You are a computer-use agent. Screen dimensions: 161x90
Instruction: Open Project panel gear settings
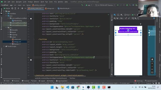pos(22,8)
